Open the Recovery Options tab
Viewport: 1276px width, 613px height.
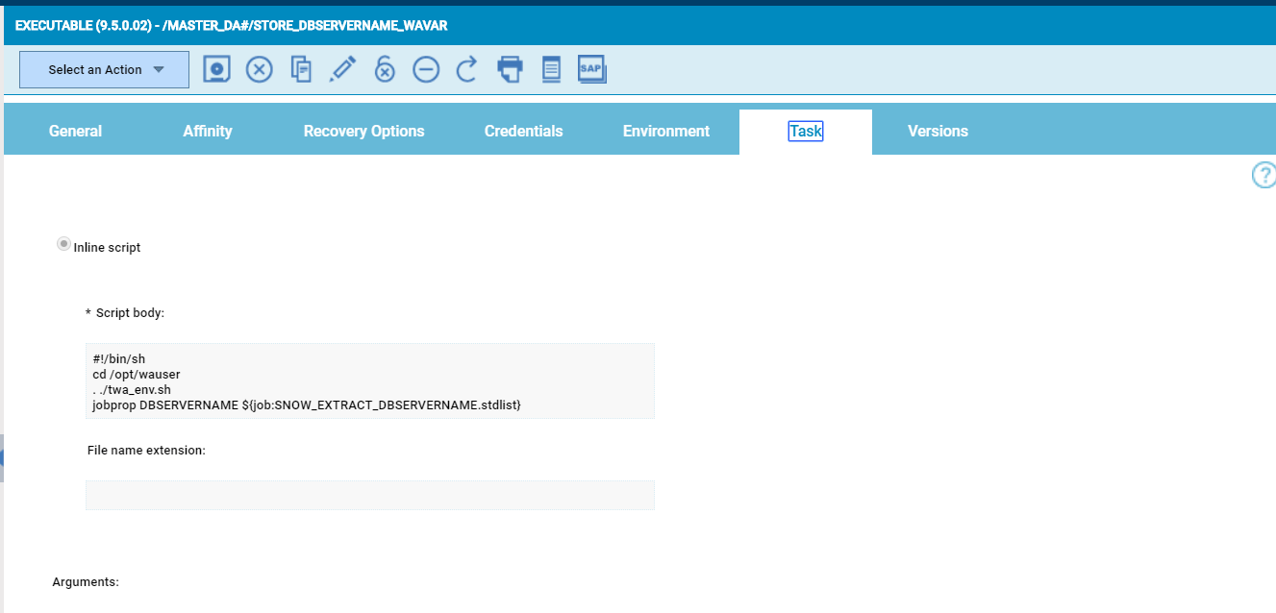363,131
